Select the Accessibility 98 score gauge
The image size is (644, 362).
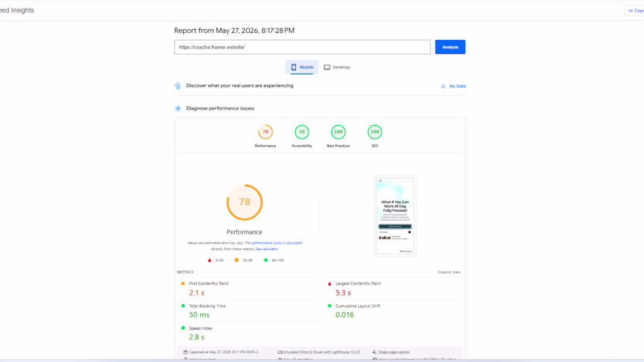point(302,132)
